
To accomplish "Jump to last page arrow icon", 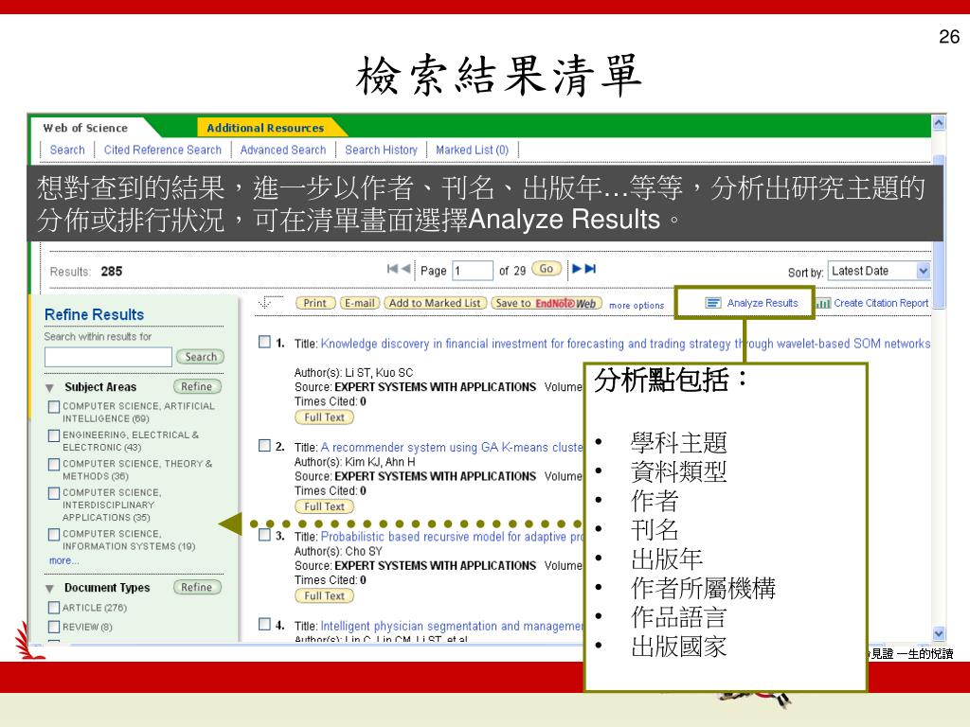I will pyautogui.click(x=590, y=268).
